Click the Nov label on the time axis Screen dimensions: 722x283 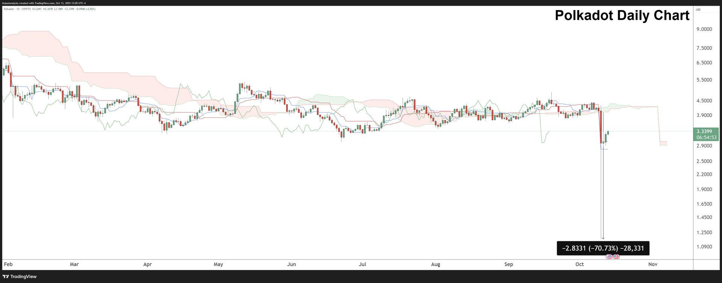pyautogui.click(x=653, y=264)
